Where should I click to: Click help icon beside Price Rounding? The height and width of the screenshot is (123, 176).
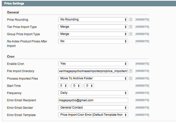(131, 19)
